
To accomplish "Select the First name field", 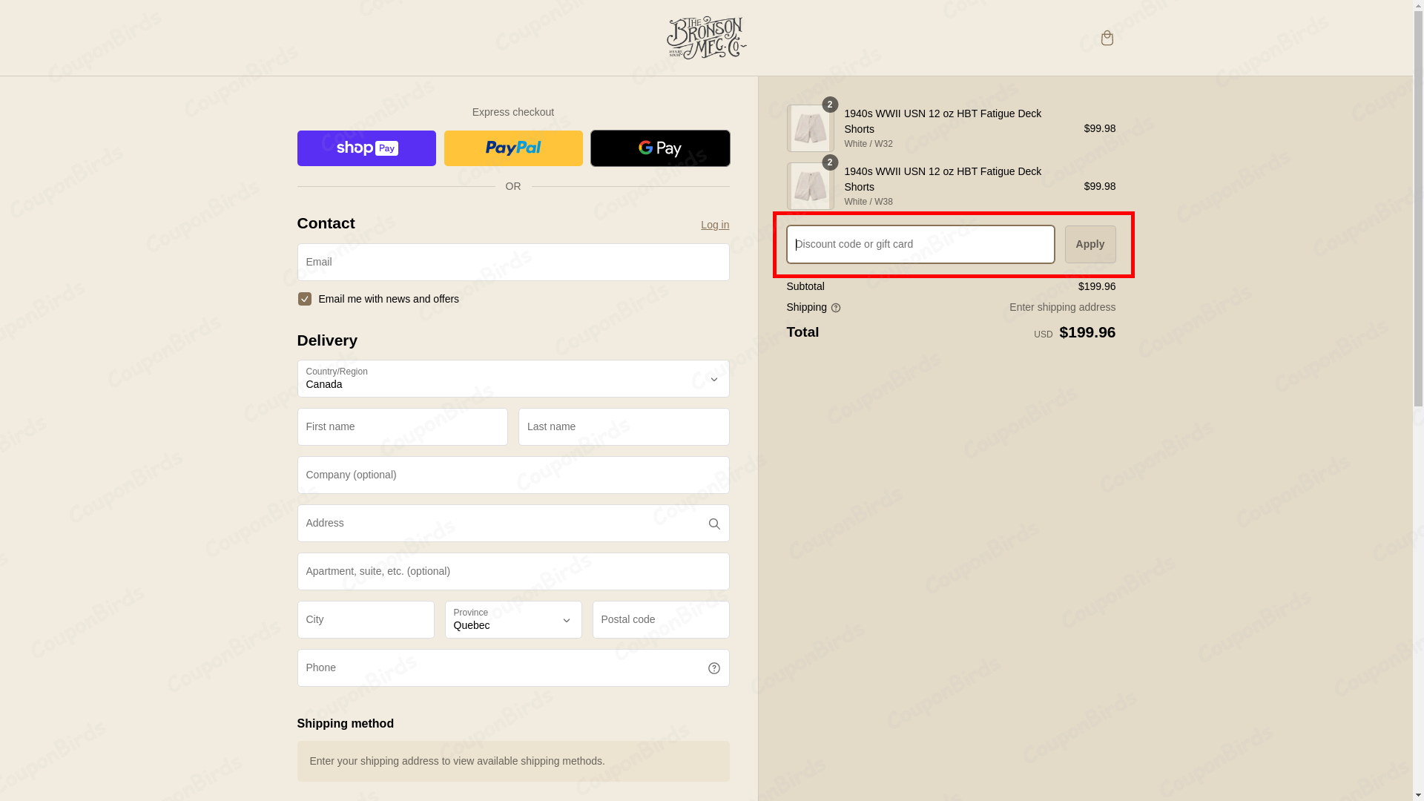I will point(403,427).
